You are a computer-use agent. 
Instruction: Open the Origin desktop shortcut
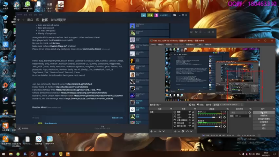[5, 87]
